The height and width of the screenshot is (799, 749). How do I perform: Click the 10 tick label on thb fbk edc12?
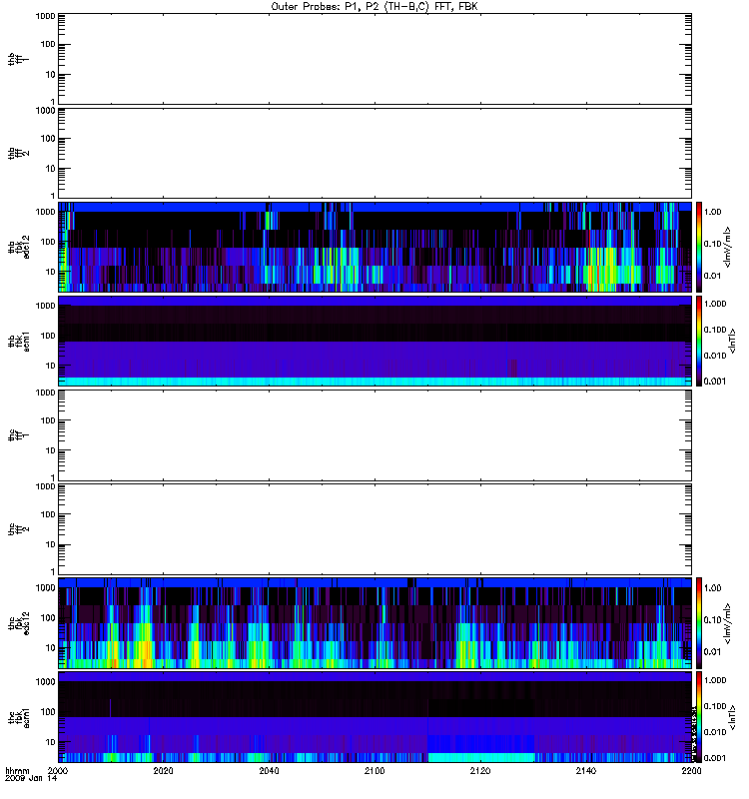coord(51,272)
